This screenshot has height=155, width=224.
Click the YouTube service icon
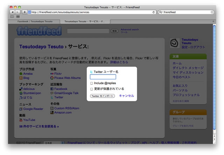coord(21,120)
